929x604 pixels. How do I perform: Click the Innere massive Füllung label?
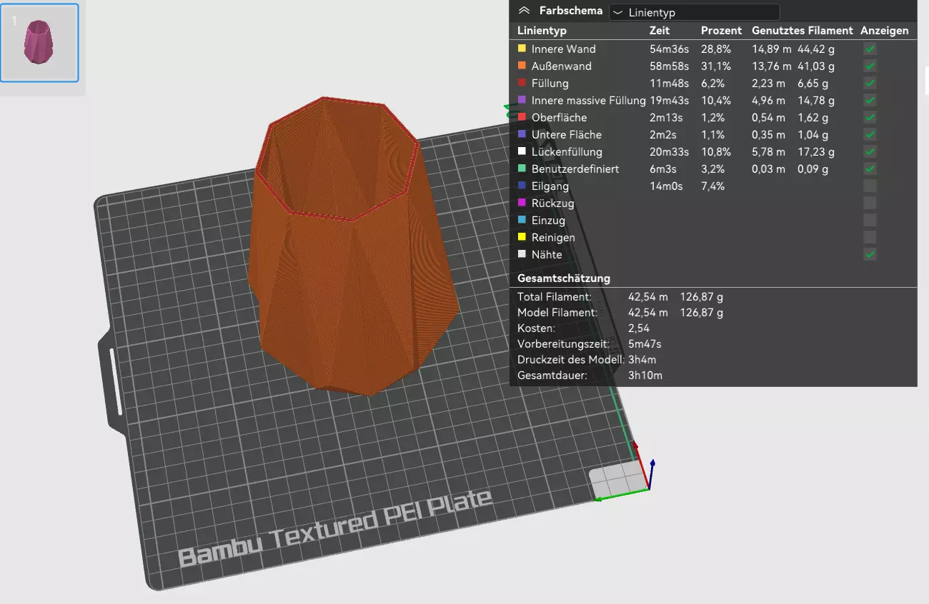589,101
